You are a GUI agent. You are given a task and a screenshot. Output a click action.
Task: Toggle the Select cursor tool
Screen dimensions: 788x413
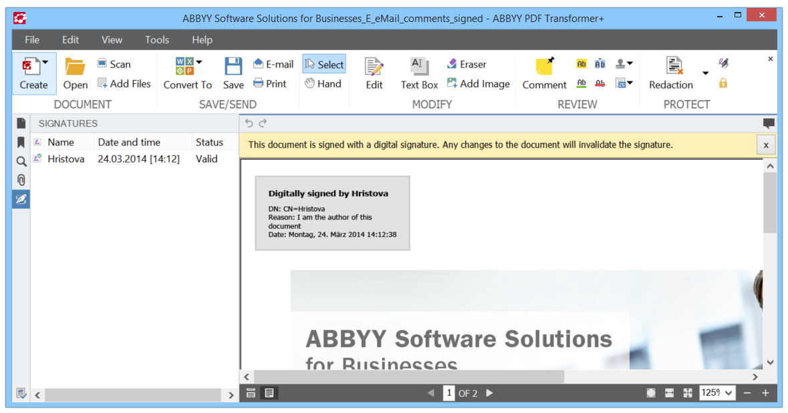324,64
